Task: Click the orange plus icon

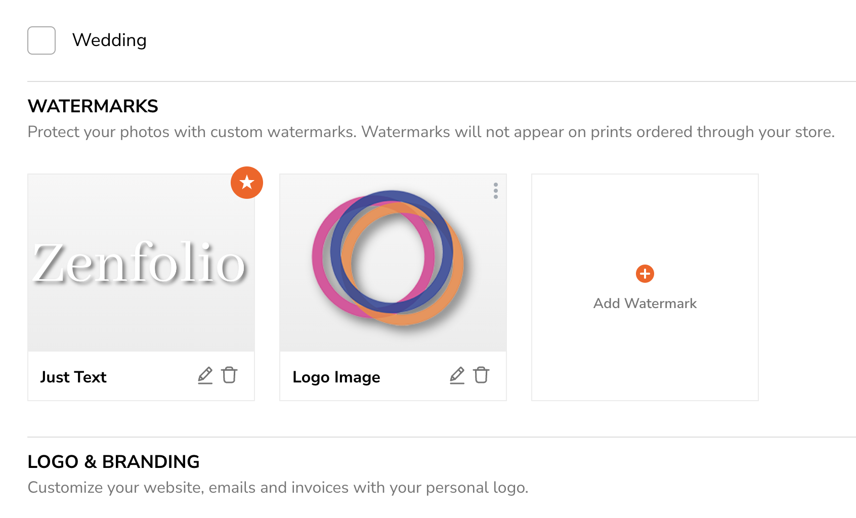Action: 645,274
